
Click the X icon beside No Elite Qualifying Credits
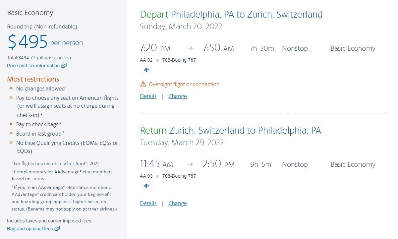coord(11,143)
